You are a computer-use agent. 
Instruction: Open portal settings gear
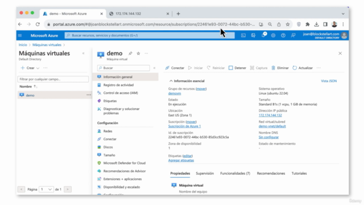pyautogui.click(x=273, y=35)
